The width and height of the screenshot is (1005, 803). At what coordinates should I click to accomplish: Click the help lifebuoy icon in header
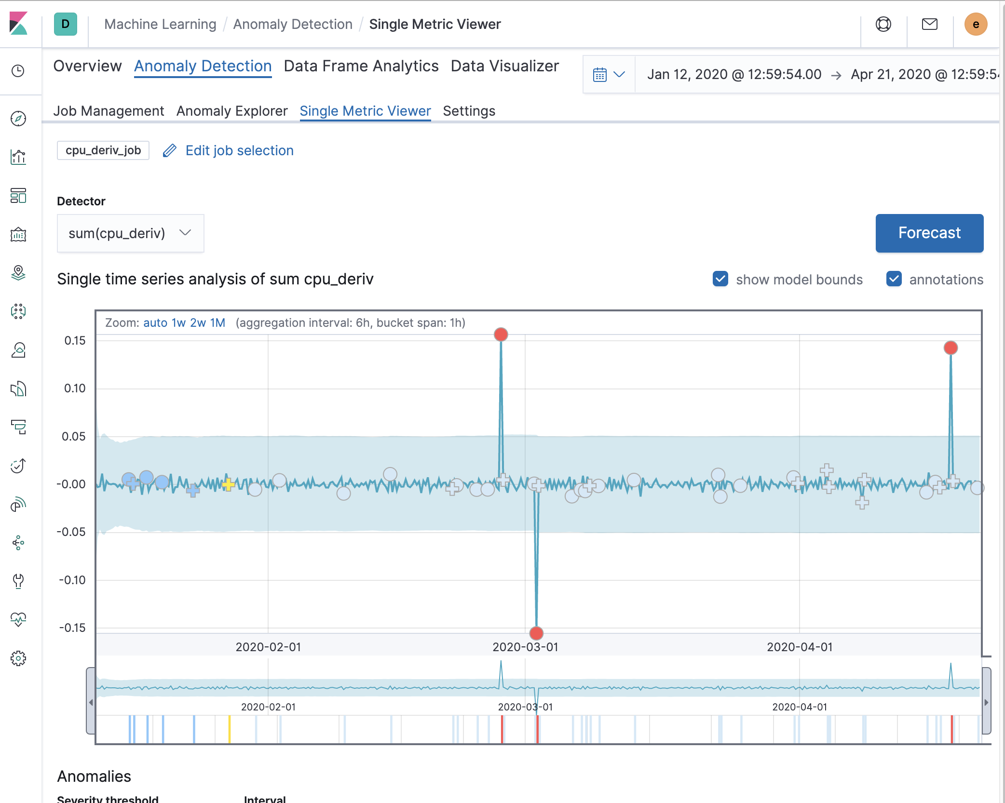[x=883, y=24]
